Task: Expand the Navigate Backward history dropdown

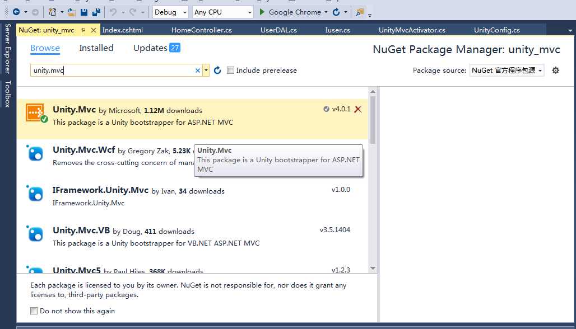Action: [26, 12]
